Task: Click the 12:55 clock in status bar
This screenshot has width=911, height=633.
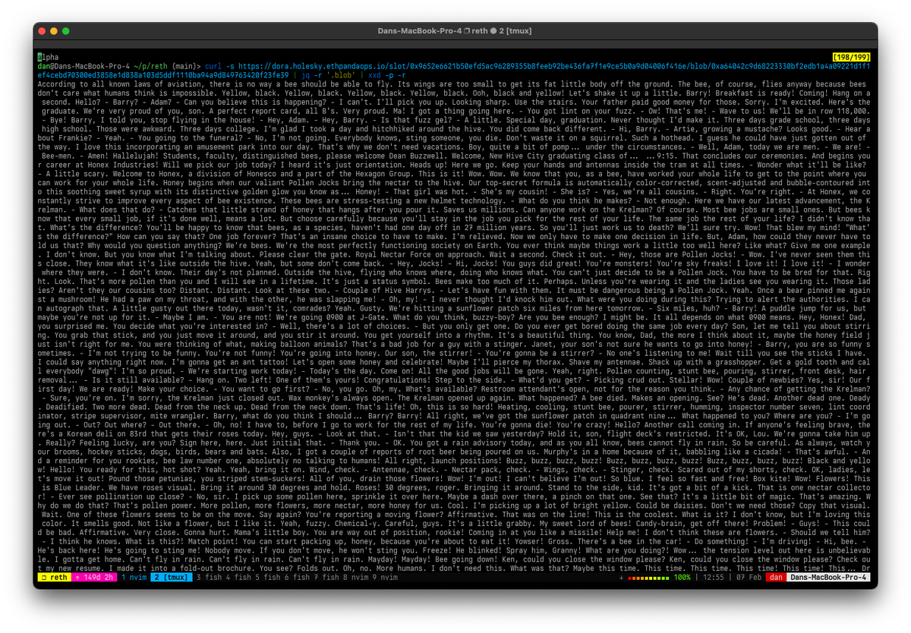Action: pyautogui.click(x=713, y=578)
